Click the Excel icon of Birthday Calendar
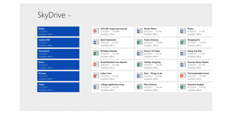 (96, 53)
